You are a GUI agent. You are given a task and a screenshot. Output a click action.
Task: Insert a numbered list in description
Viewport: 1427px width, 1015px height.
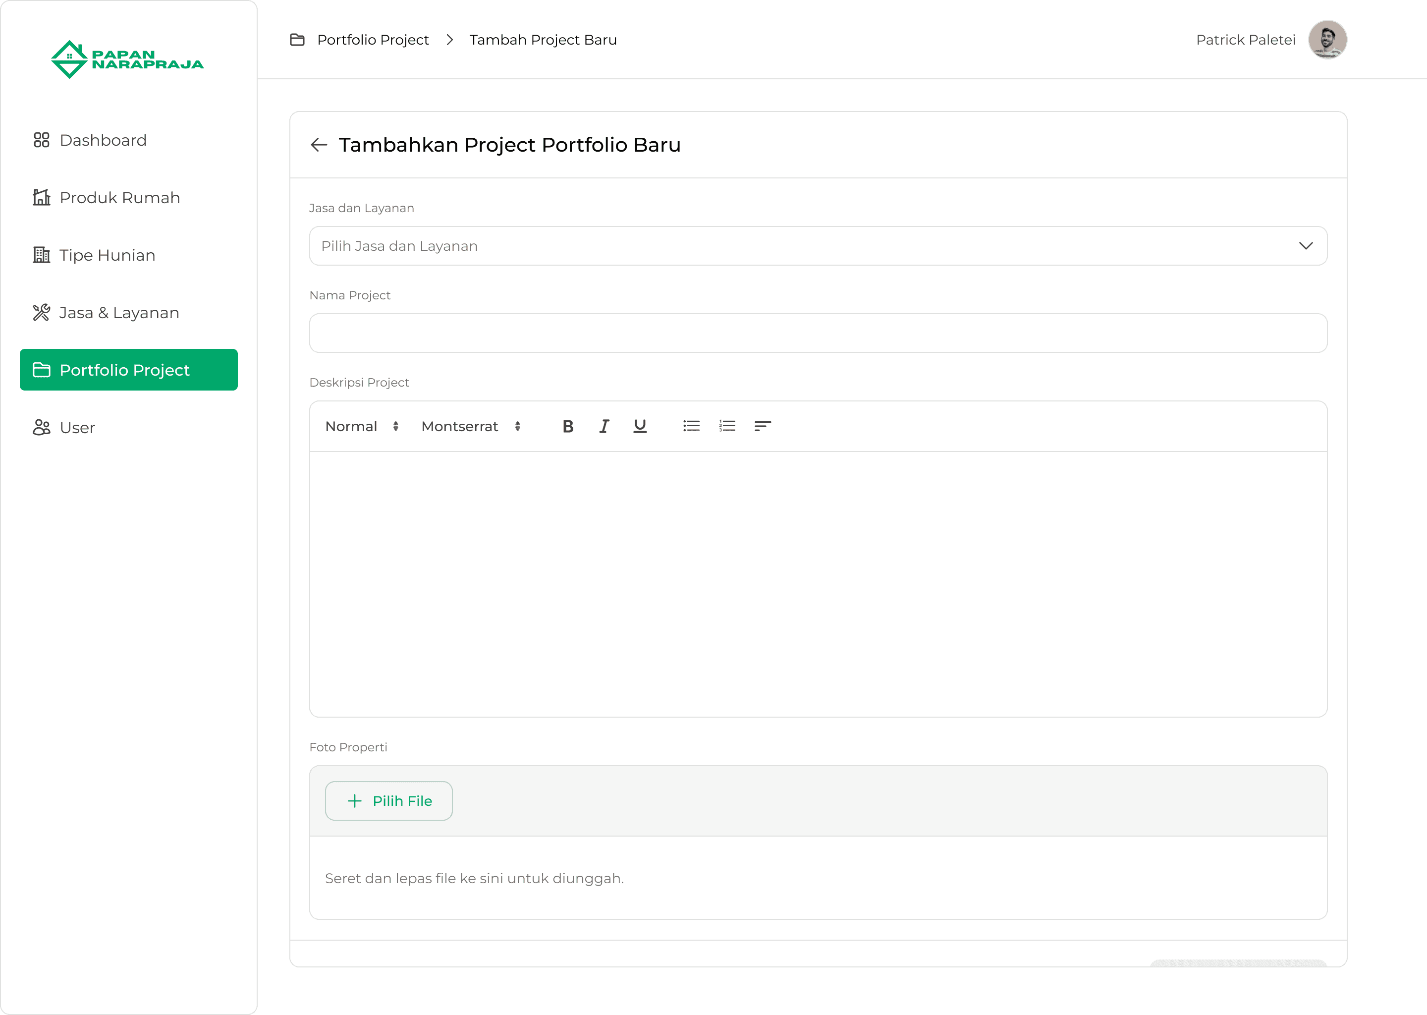coord(726,426)
